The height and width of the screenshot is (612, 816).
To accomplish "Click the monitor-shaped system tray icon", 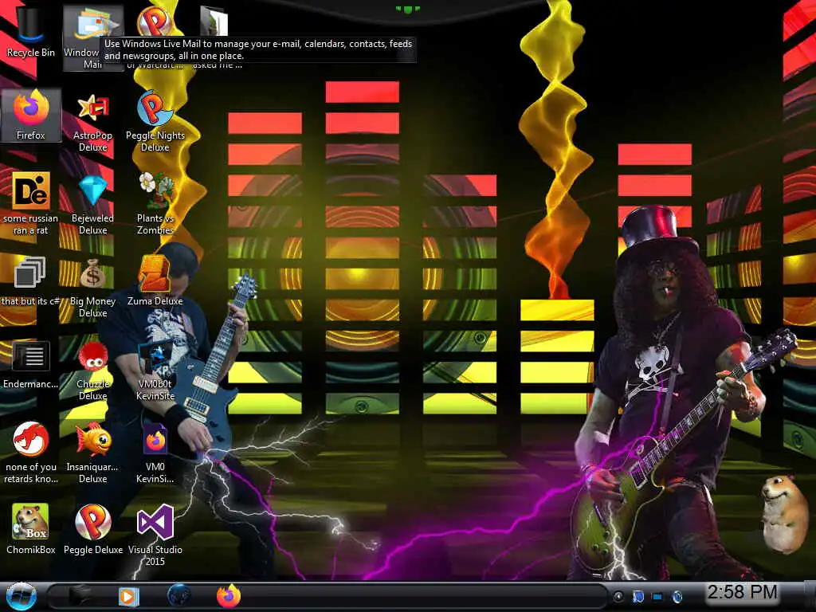I will pos(657,597).
